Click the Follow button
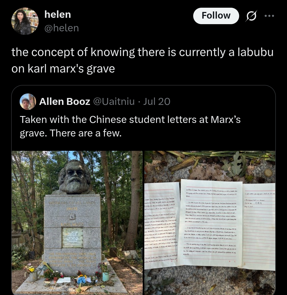287x295 pixels. (216, 16)
